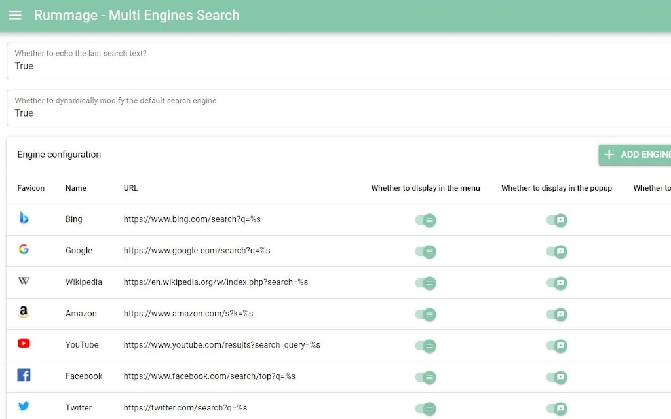
Task: Turn off Wikipedia menu display toggle
Action: (426, 283)
